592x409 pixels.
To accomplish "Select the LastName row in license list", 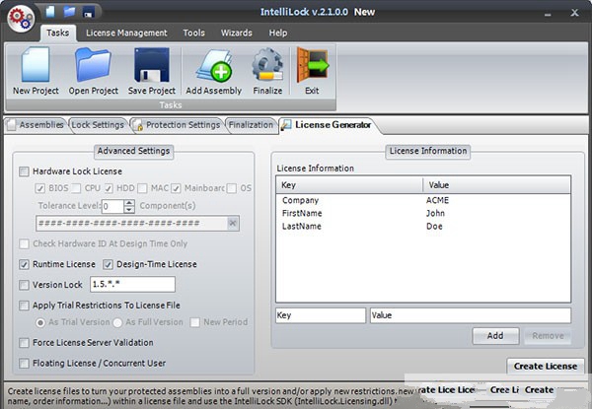I will pyautogui.click(x=423, y=226).
